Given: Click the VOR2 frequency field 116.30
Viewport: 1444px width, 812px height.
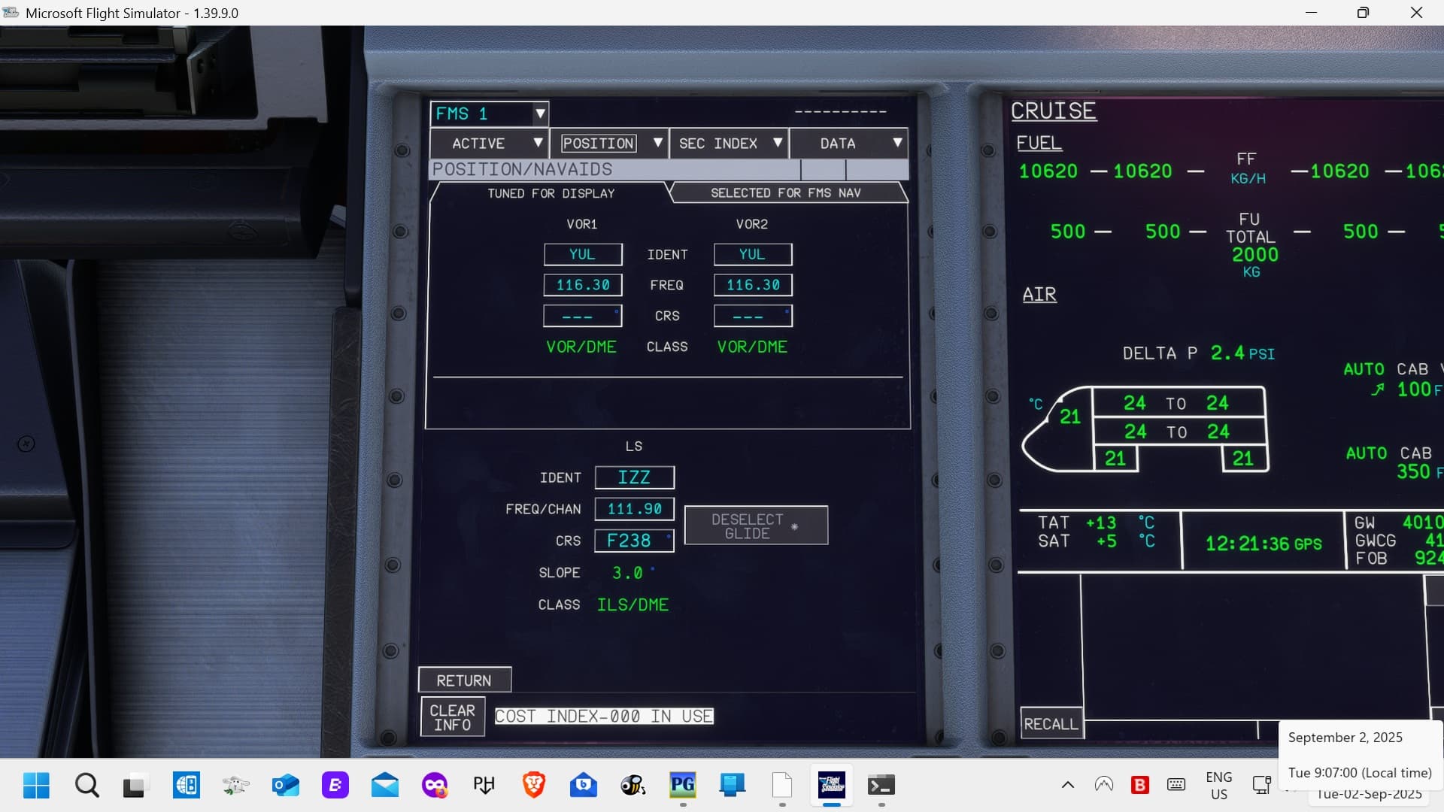Looking at the screenshot, I should (x=753, y=285).
